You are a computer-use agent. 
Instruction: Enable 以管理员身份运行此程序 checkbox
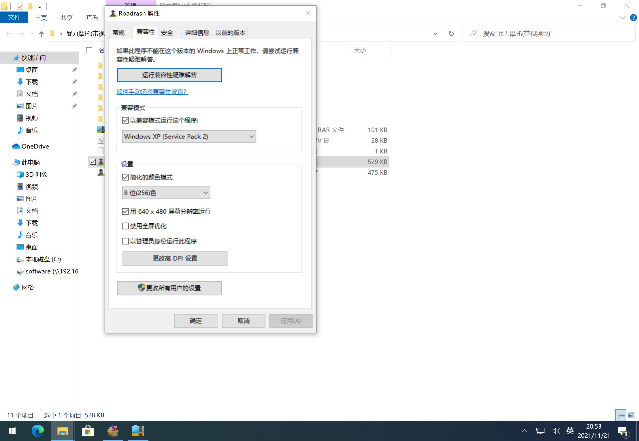point(125,241)
